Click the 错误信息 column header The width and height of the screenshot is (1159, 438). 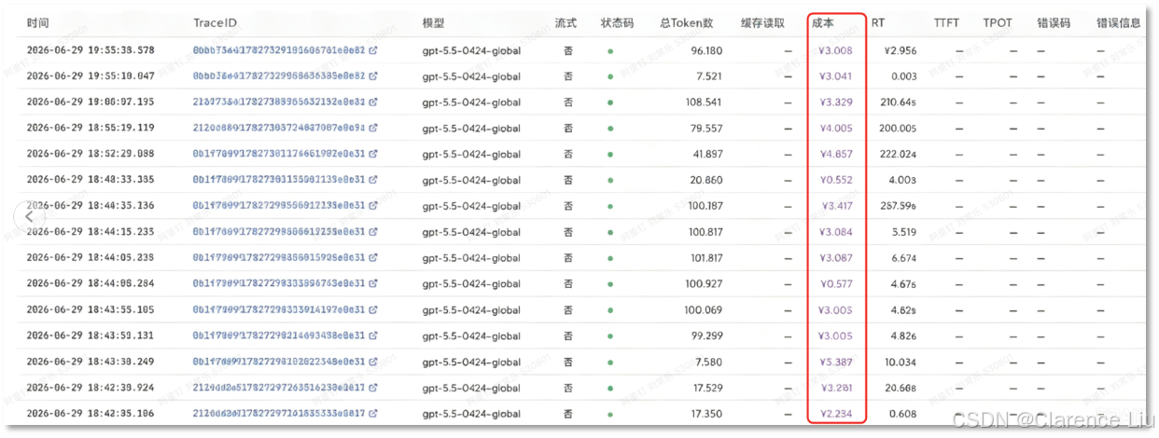pos(1118,22)
